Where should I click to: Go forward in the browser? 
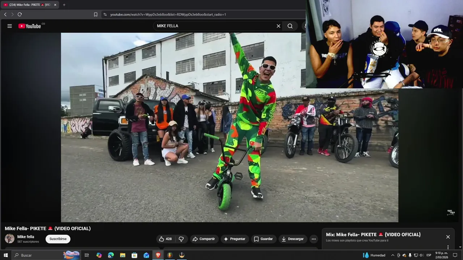[12, 14]
